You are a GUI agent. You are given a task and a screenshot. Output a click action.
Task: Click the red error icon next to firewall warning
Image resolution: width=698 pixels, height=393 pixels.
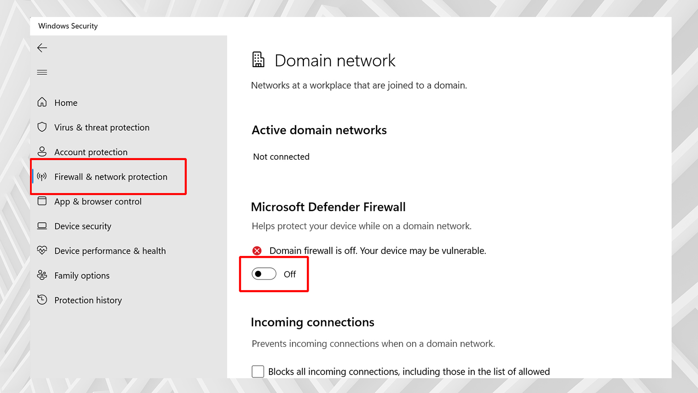[257, 251]
